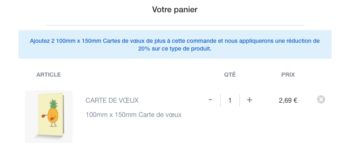This screenshot has height=152, width=346.
Task: Click the Votre panier heading
Action: (175, 9)
